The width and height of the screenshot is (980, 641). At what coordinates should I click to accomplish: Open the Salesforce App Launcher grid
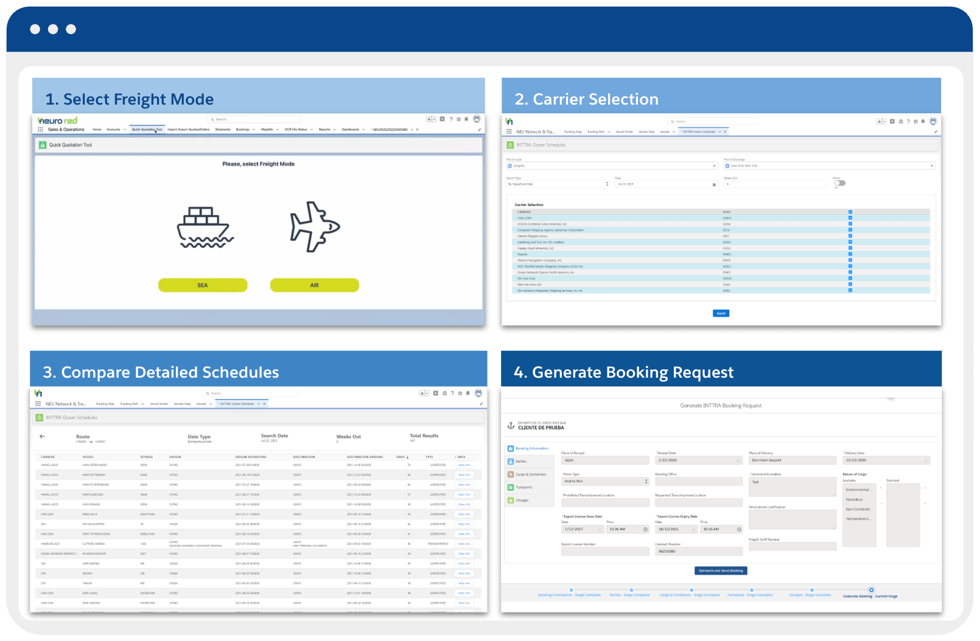[x=39, y=129]
